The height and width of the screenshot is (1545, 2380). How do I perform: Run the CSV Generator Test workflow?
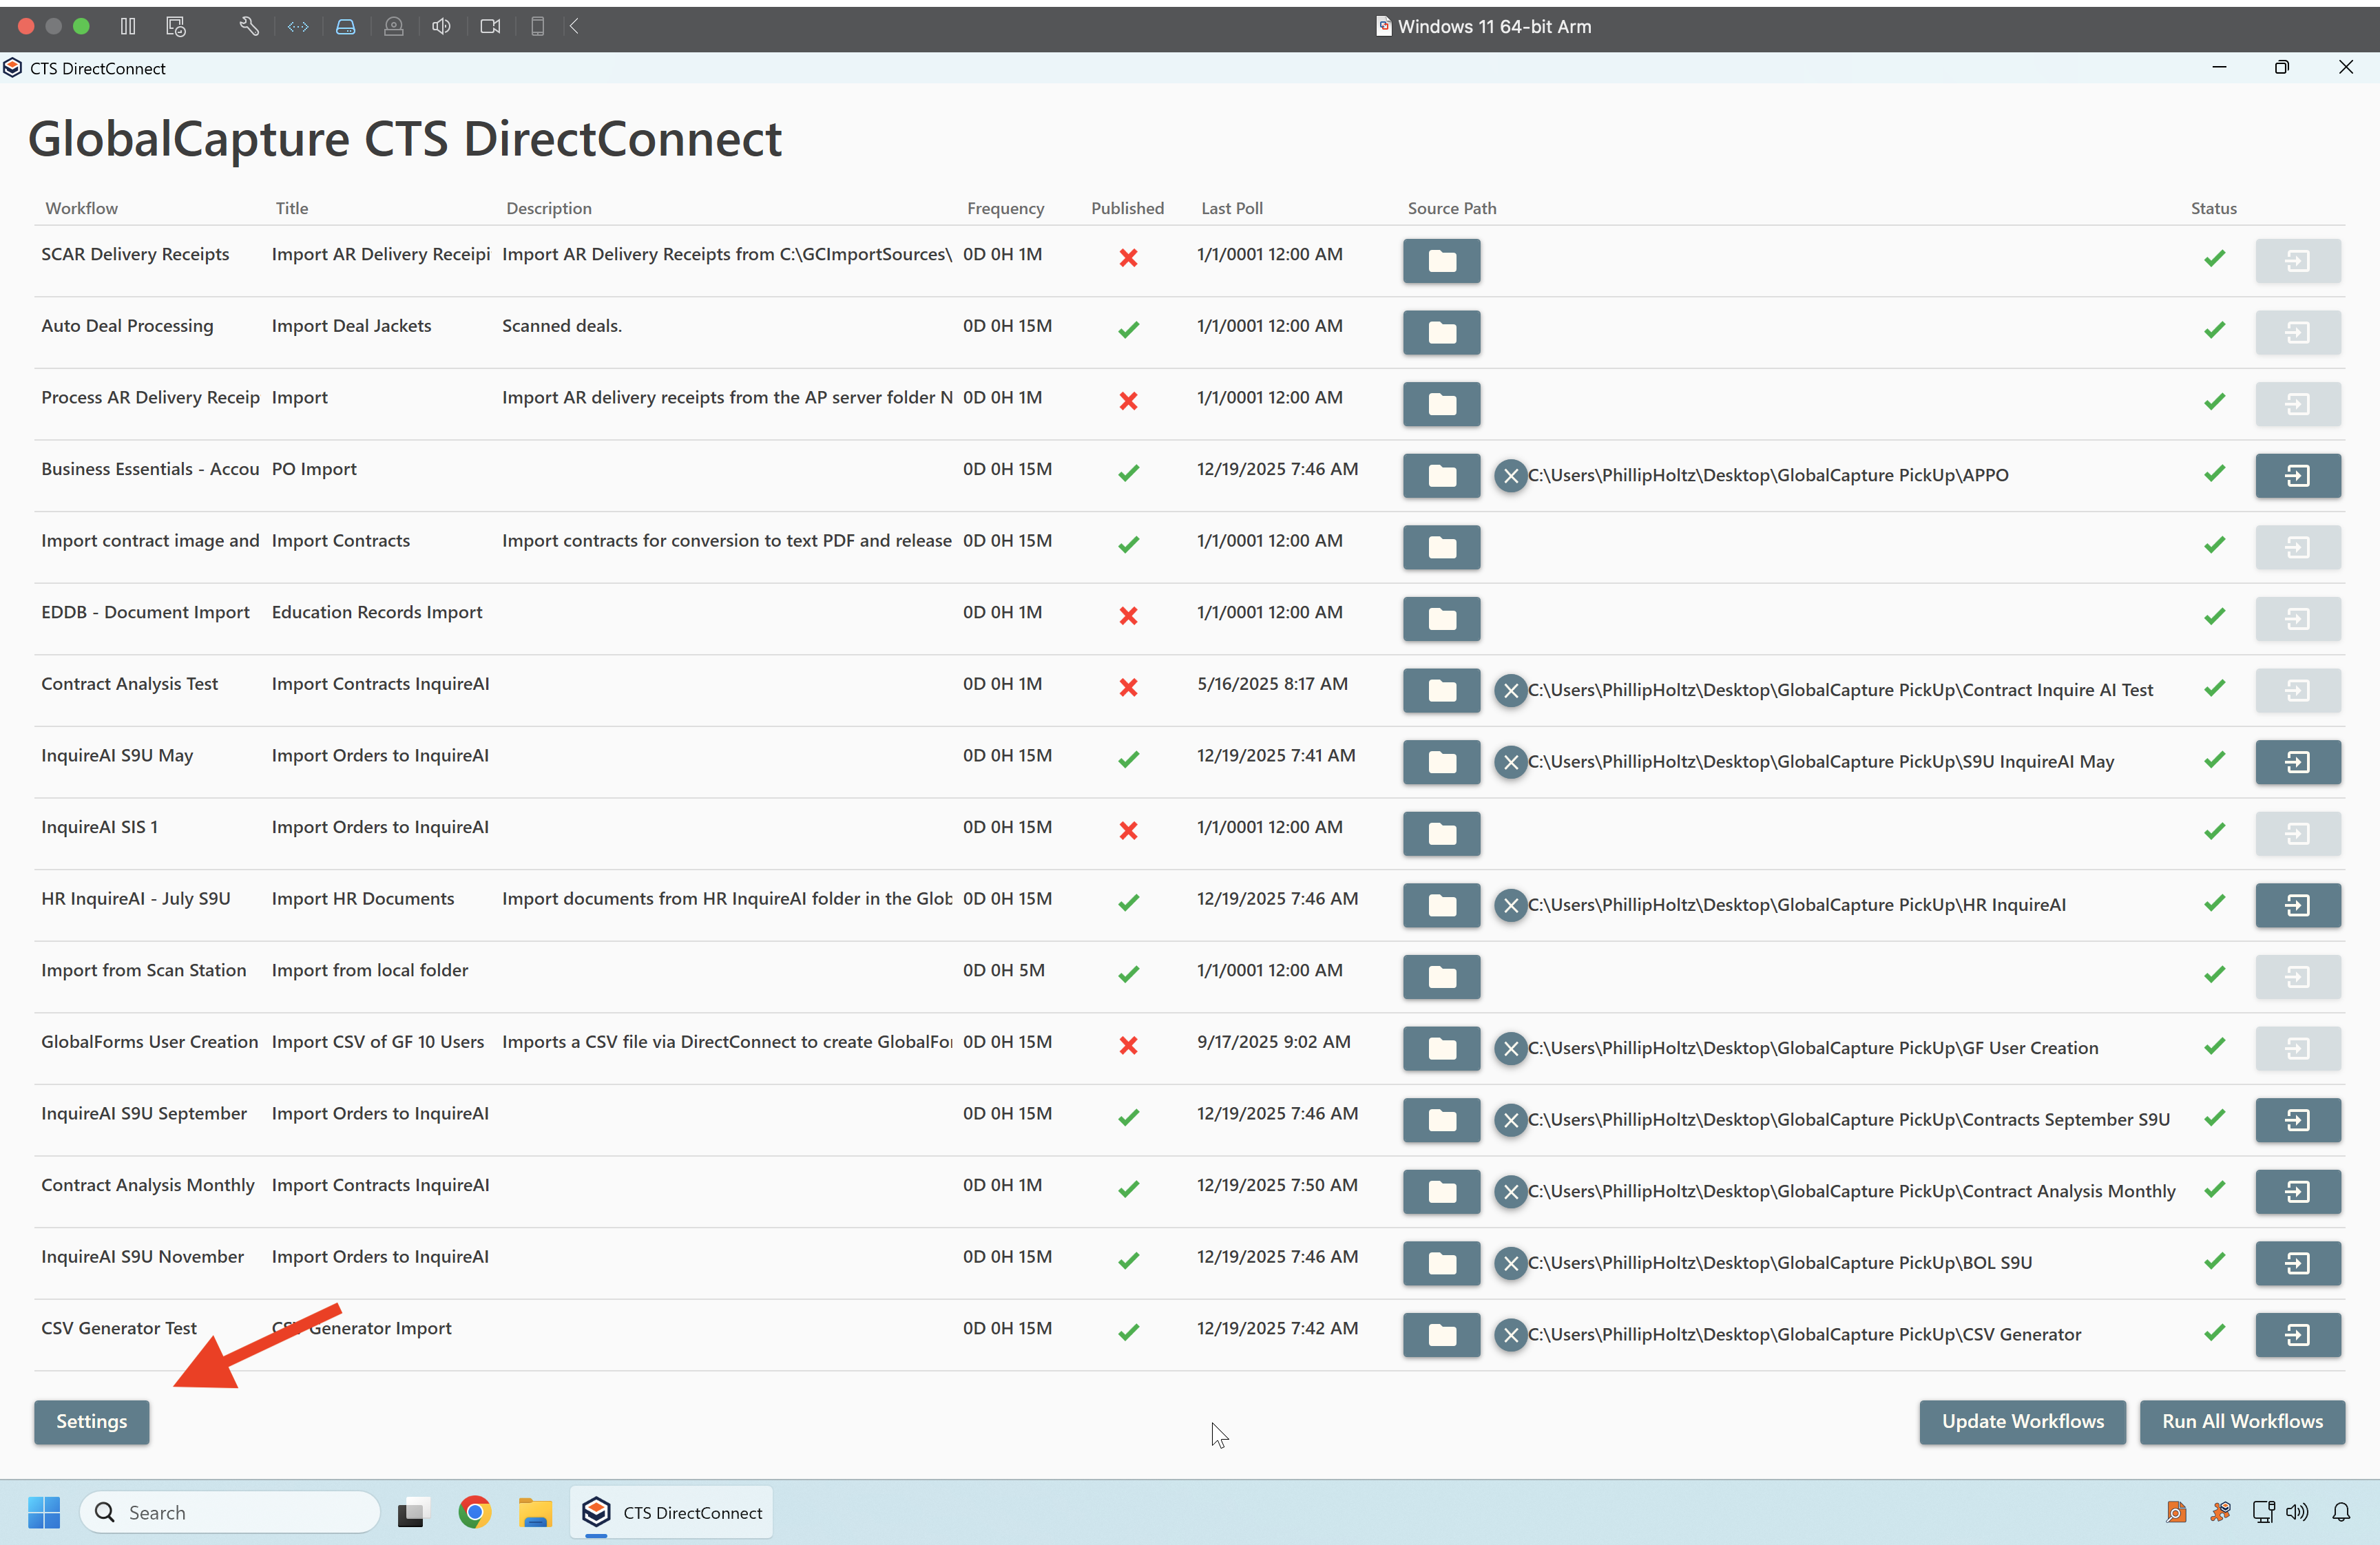[2297, 1334]
